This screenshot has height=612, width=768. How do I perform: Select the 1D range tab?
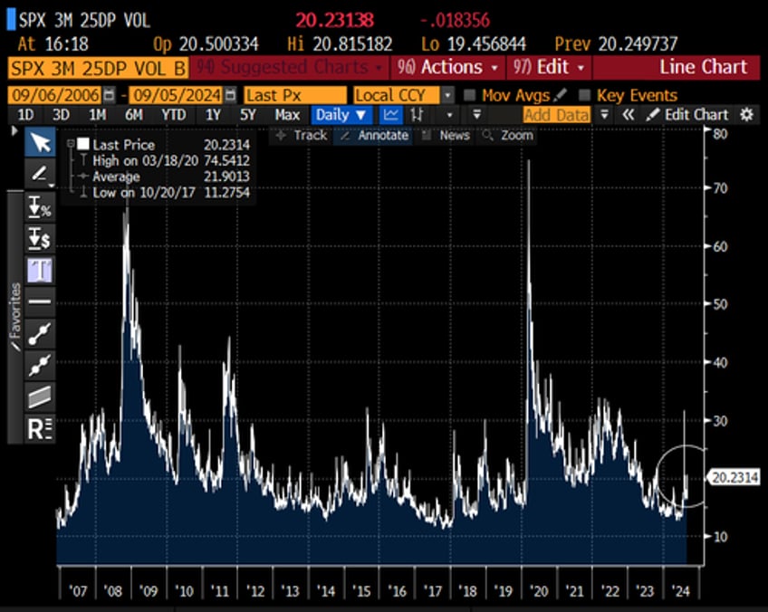[x=25, y=115]
